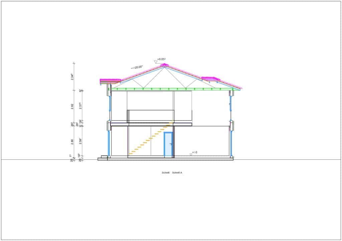Click the right magenta roof dormer element
The image size is (342, 241).
(x=210, y=79)
